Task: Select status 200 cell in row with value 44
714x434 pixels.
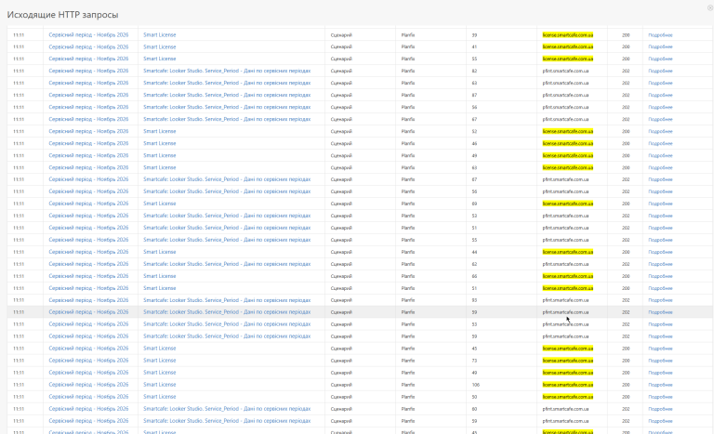Action: click(x=626, y=252)
